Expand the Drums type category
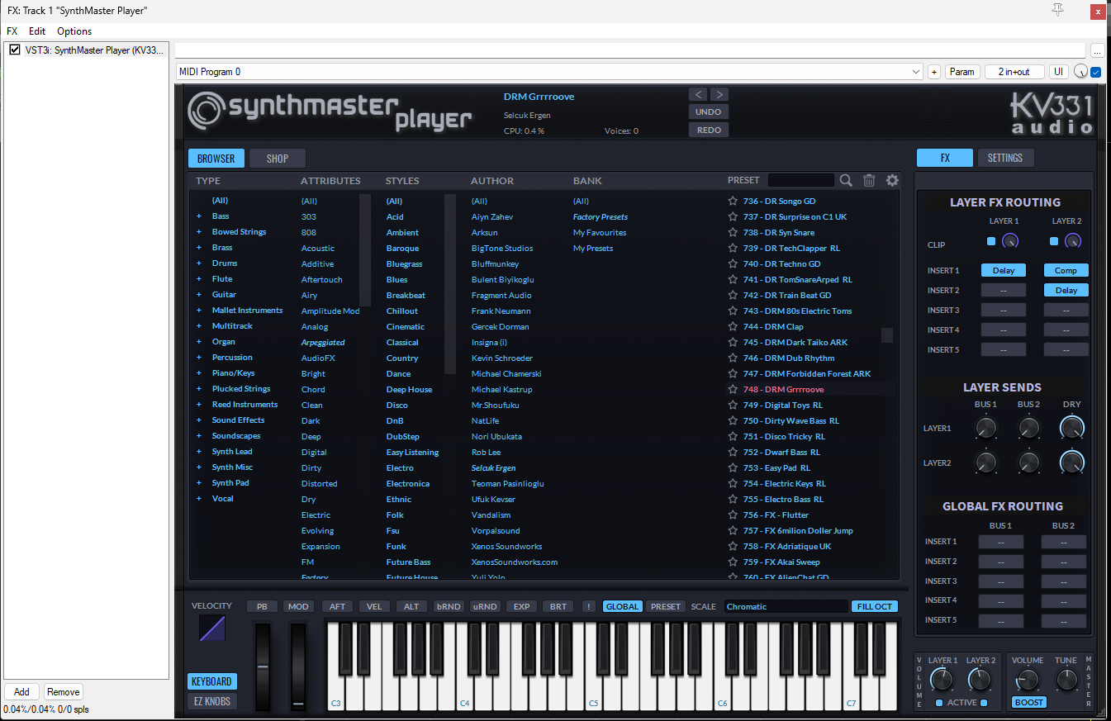 coord(199,263)
